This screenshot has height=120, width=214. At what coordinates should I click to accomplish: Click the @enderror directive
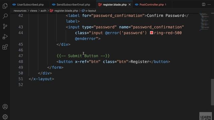pyautogui.click(x=86, y=39)
